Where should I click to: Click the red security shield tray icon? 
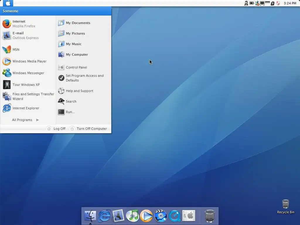pos(278,3)
